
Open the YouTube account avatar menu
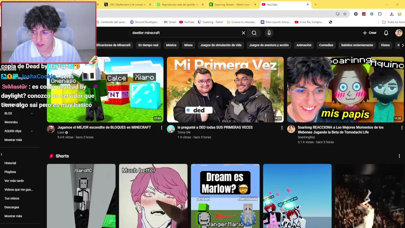399,33
